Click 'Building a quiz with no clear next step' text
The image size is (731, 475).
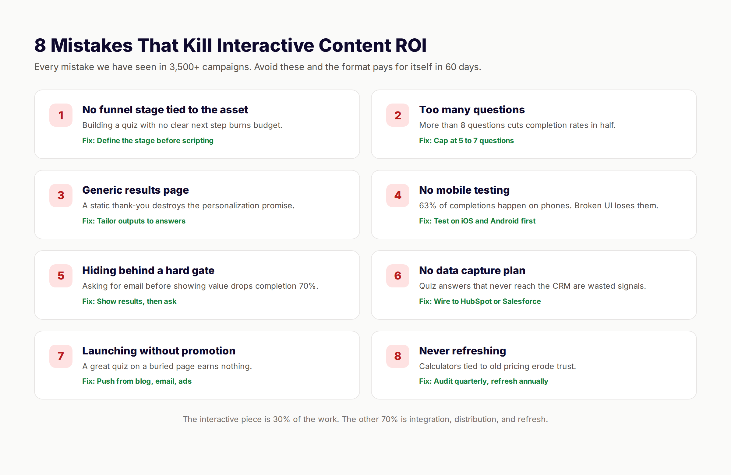[182, 125]
